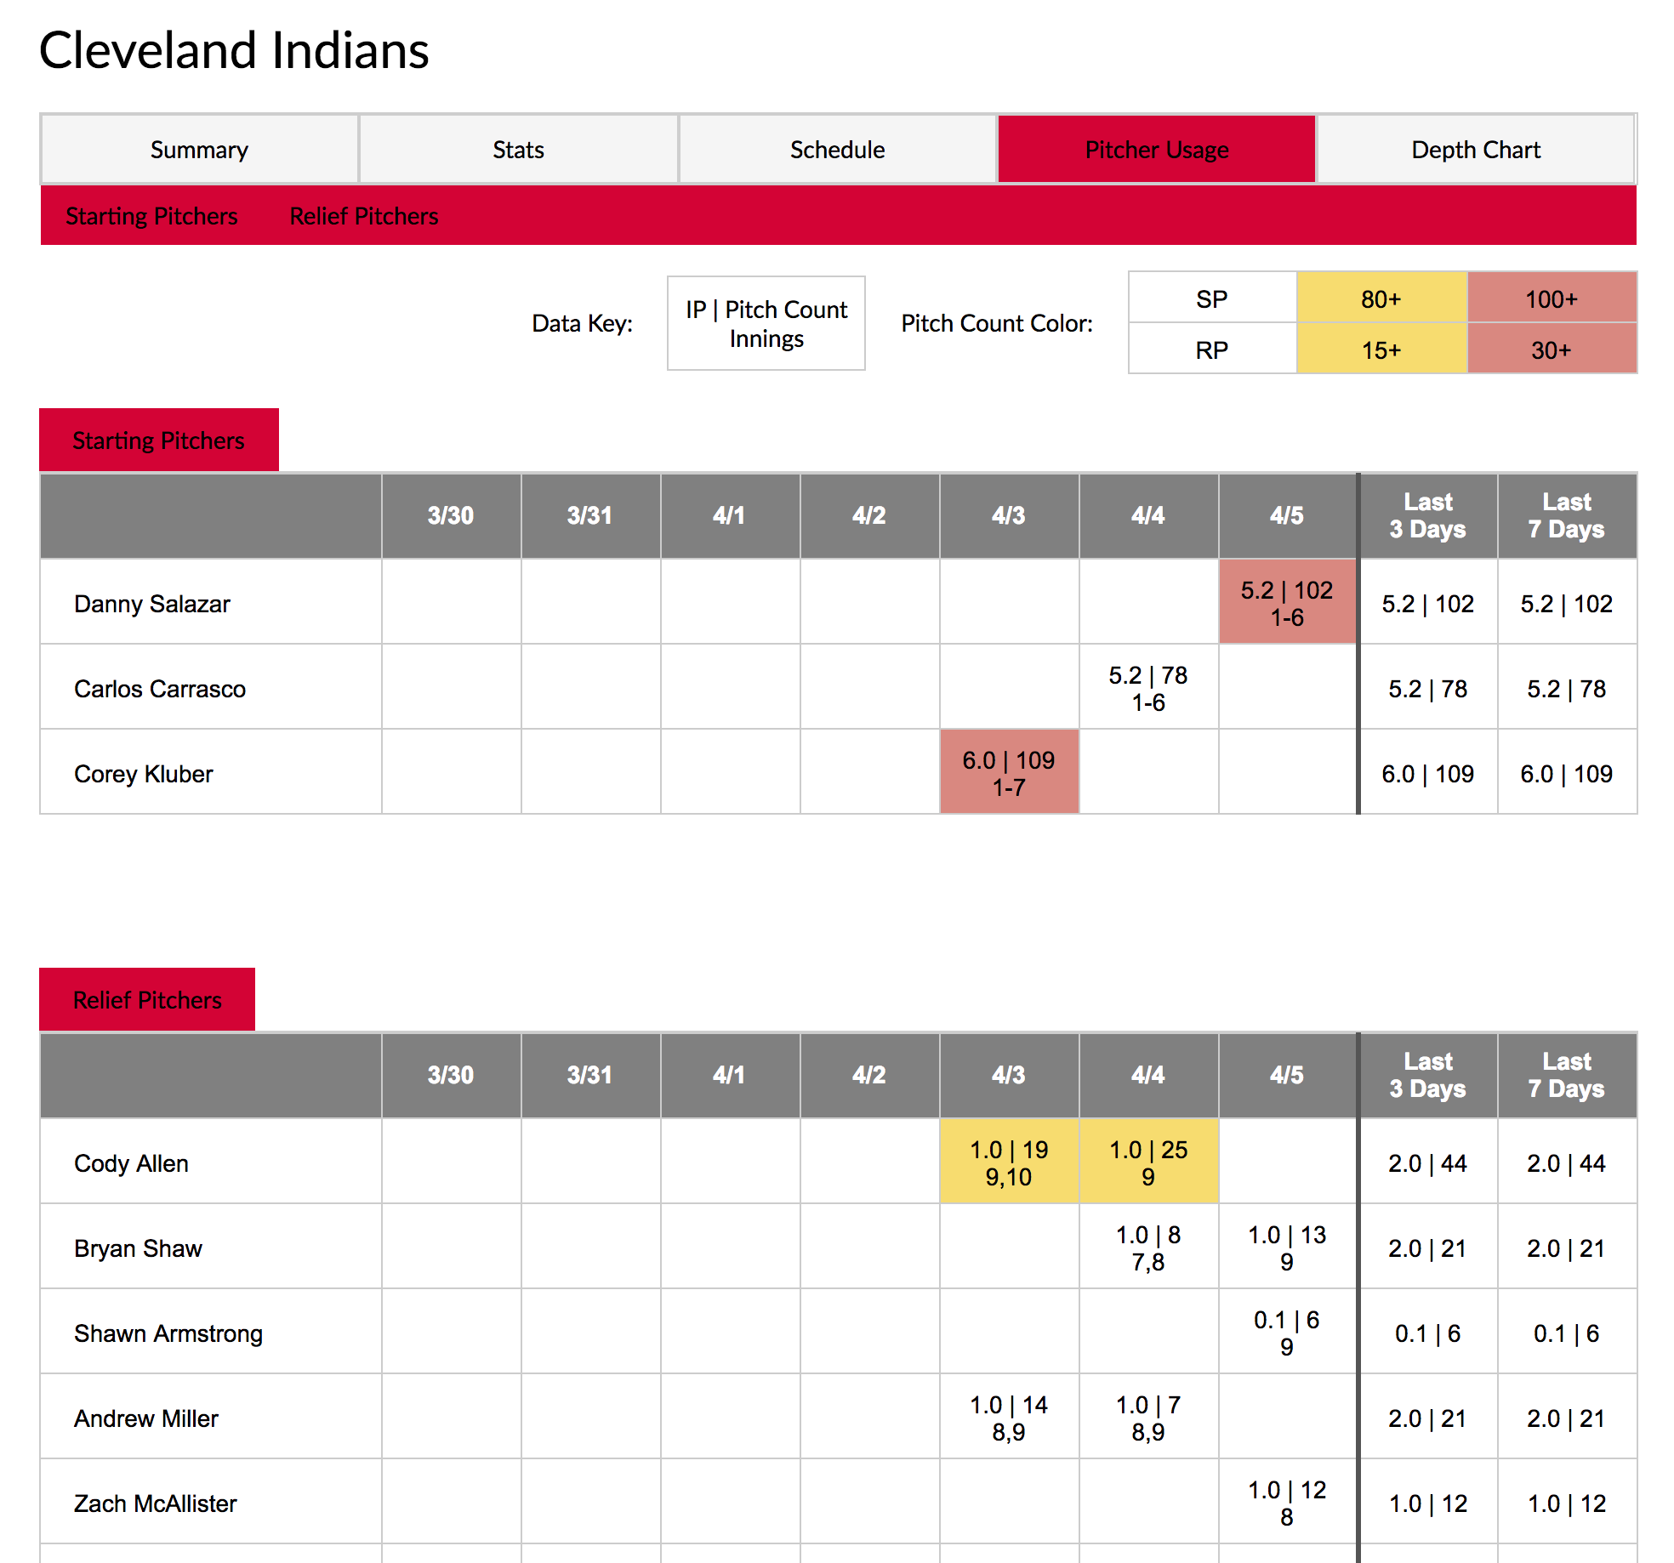Select Bryan Shaw name
The height and width of the screenshot is (1563, 1674).
pyautogui.click(x=139, y=1248)
